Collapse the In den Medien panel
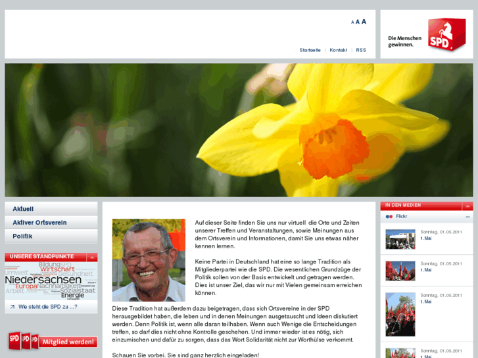The height and width of the screenshot is (358, 478). 467,206
